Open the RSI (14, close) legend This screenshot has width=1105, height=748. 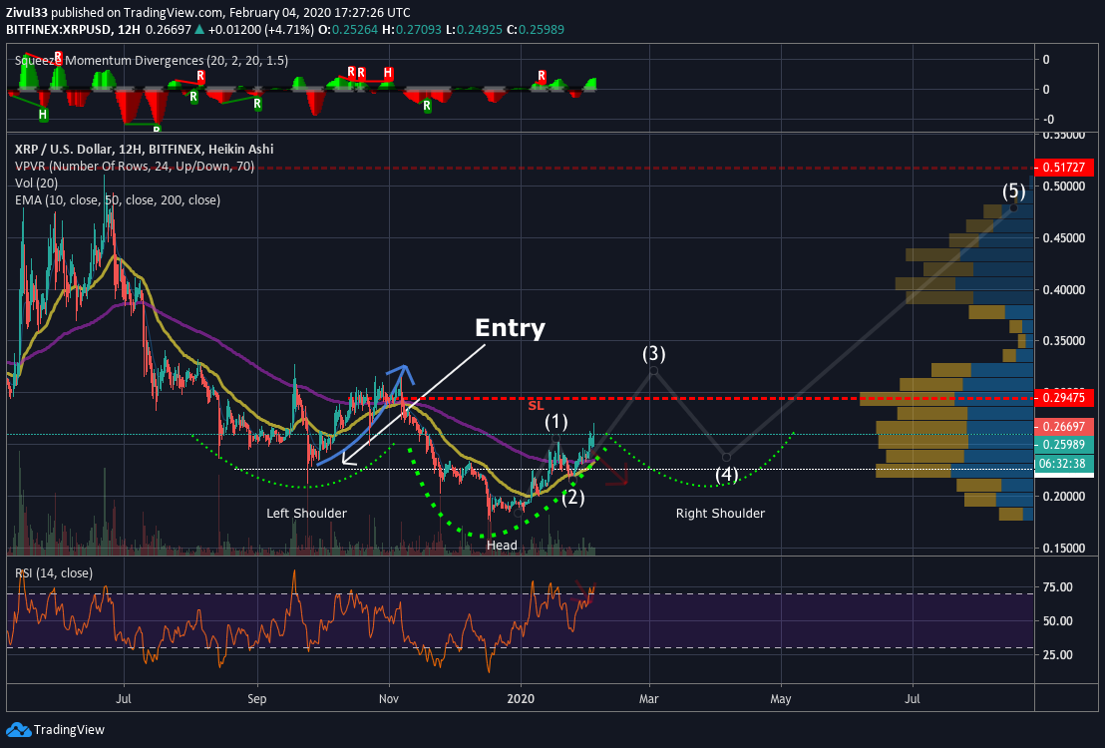click(54, 573)
